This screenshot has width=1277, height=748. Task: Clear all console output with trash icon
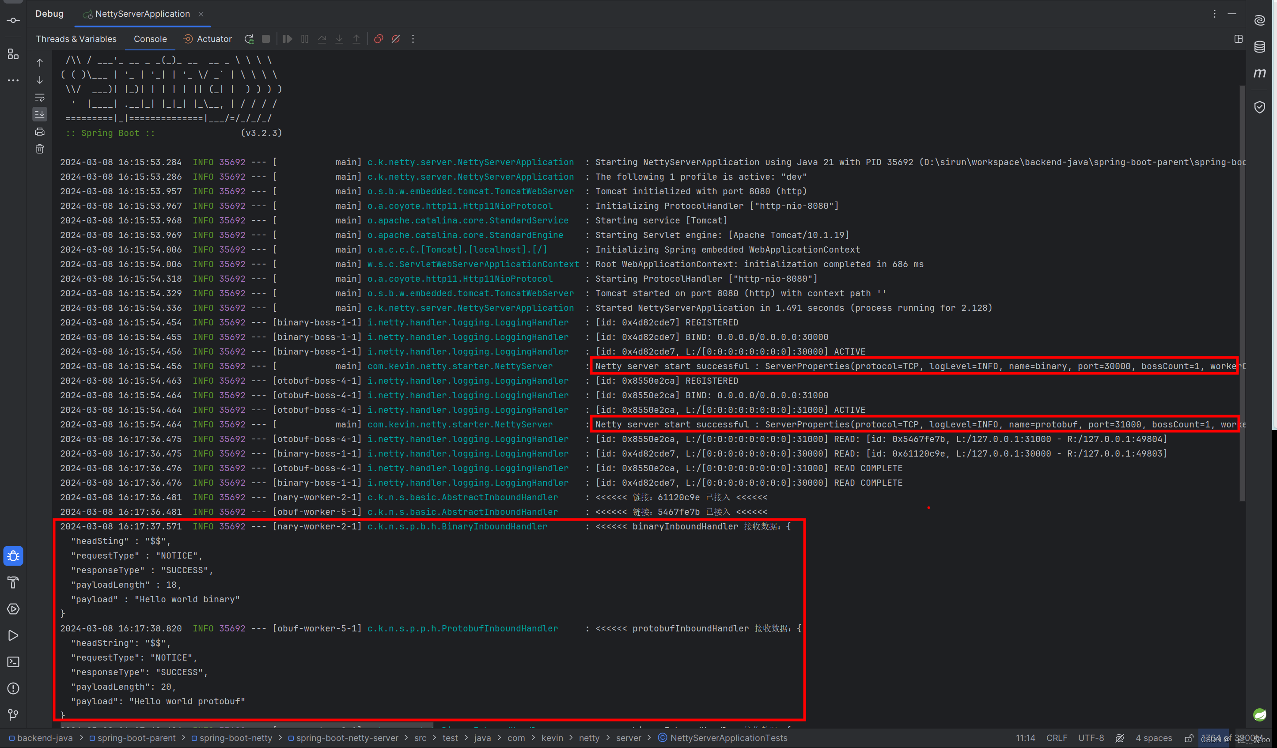[39, 149]
